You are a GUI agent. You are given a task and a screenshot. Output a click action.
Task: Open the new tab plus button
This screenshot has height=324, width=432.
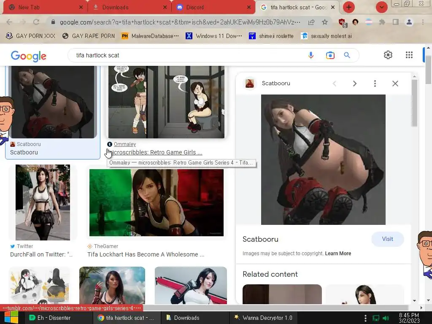349,7
